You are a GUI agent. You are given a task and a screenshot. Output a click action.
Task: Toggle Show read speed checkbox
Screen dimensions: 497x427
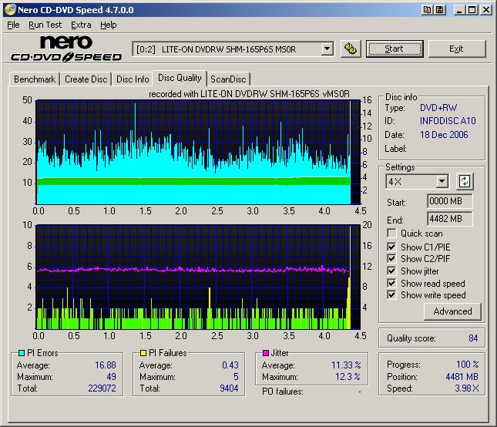pos(391,283)
